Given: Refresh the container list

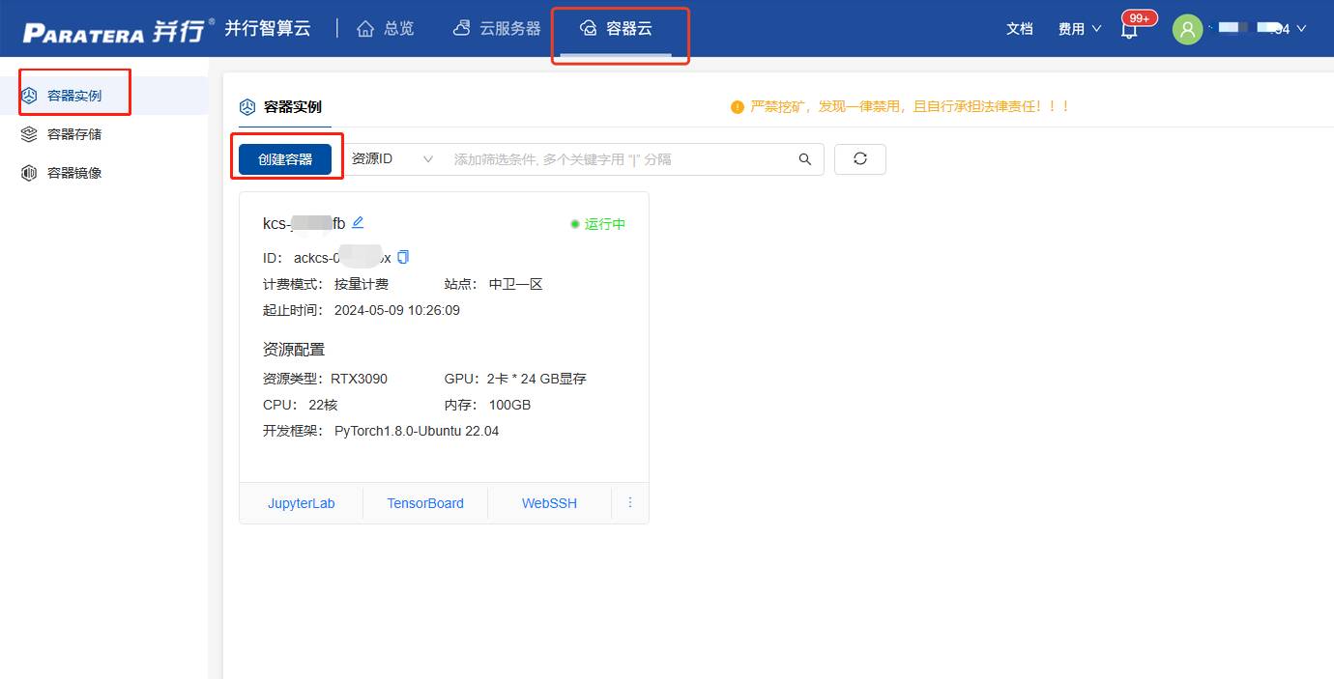Looking at the screenshot, I should (860, 159).
